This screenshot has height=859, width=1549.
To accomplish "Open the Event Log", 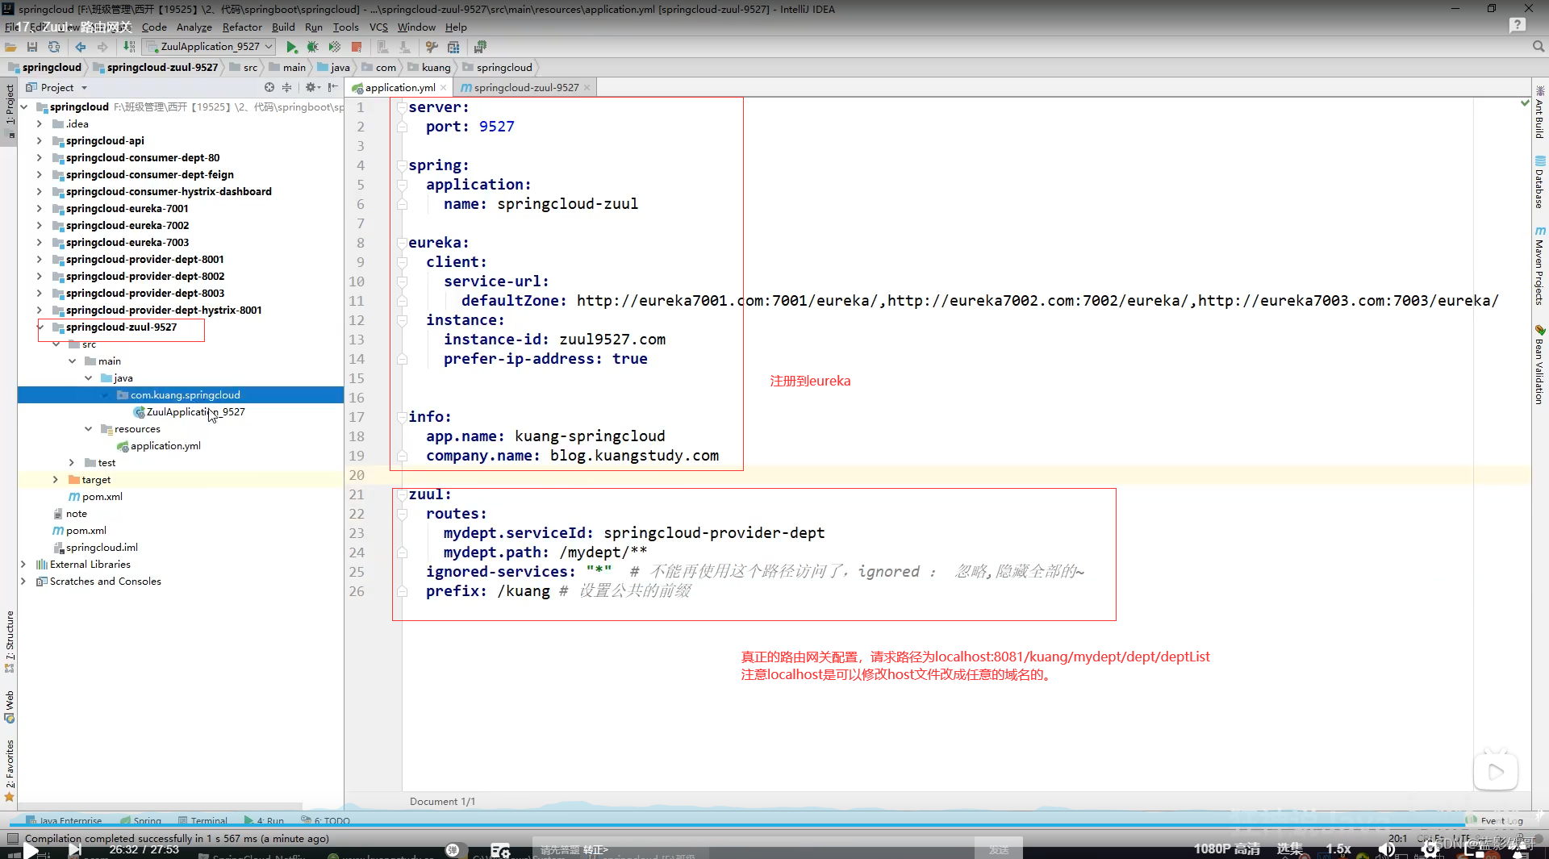I will [1495, 820].
